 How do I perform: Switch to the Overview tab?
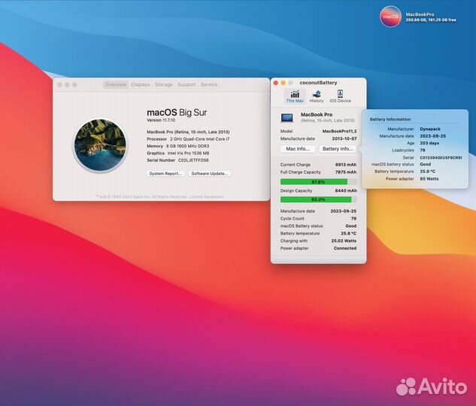pyautogui.click(x=116, y=85)
